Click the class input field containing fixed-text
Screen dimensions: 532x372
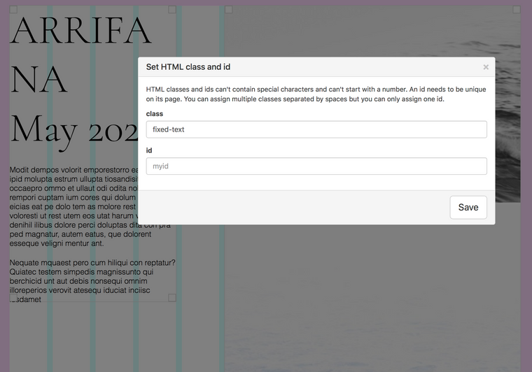point(316,129)
